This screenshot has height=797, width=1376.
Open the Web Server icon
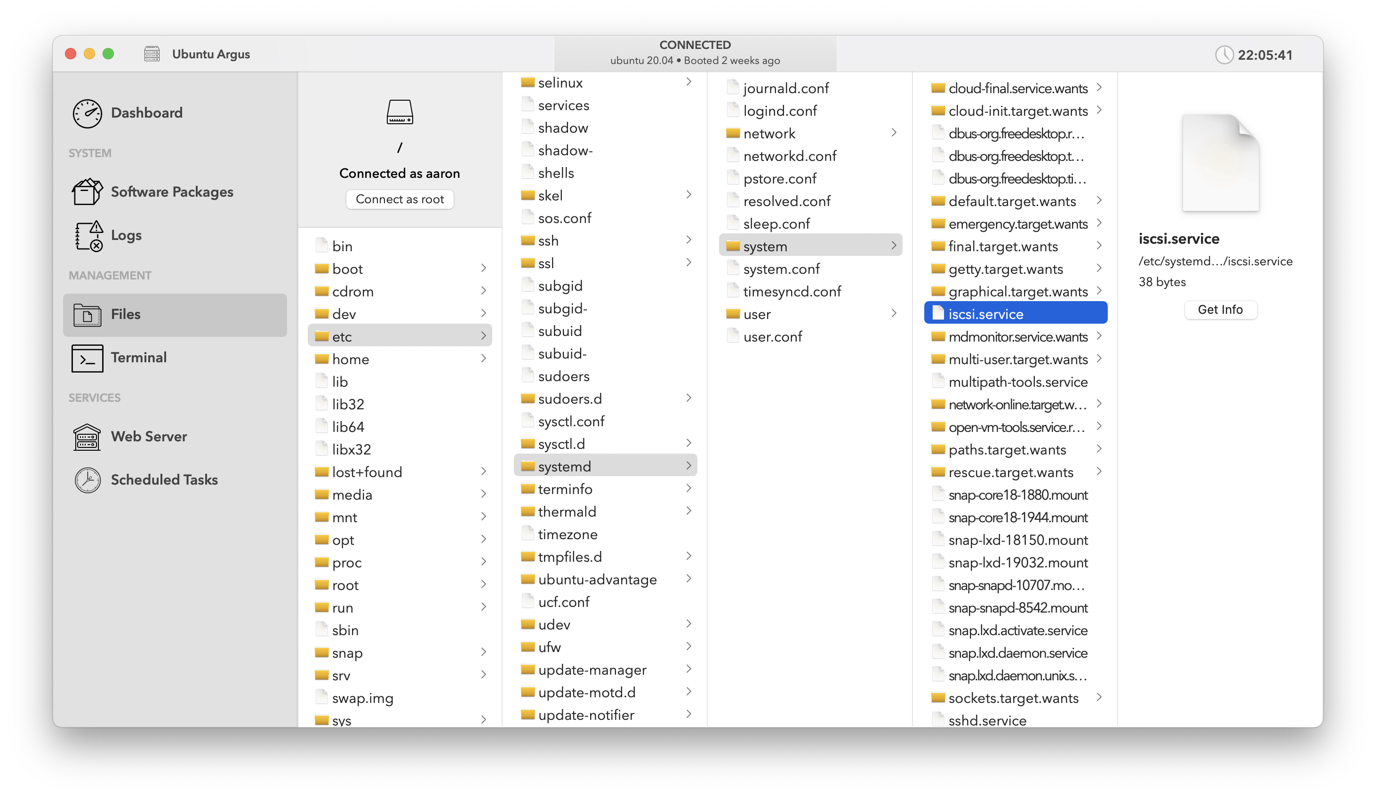click(x=87, y=437)
